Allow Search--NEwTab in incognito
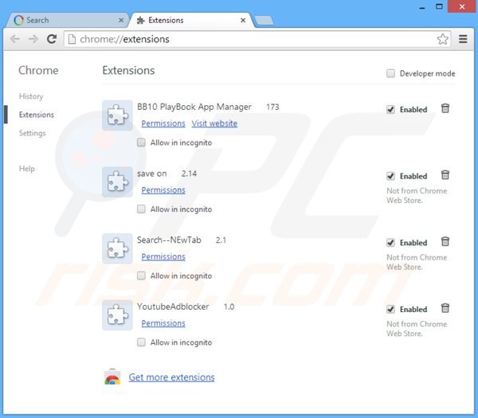The image size is (478, 418). point(141,275)
